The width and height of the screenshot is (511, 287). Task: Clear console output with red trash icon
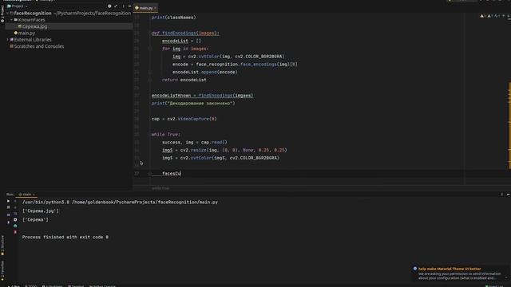tap(15, 232)
